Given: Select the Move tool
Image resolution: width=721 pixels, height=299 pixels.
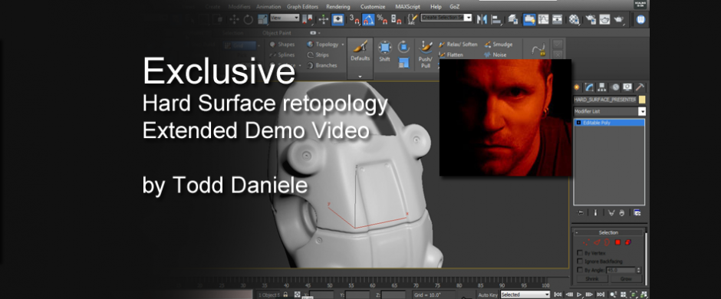Looking at the screenshot, I should pos(234,19).
